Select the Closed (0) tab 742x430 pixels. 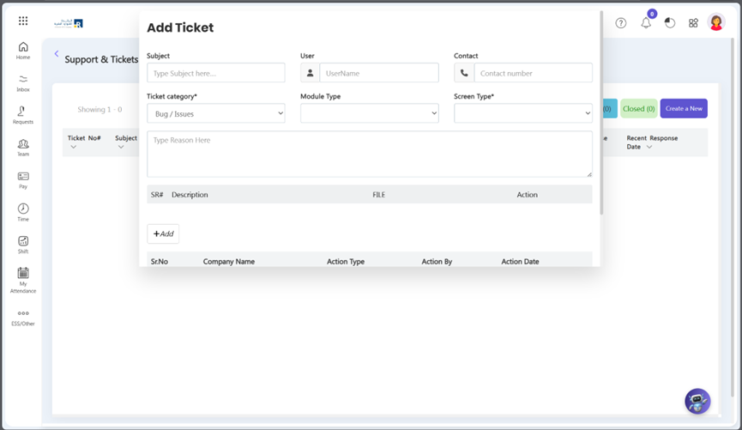tap(638, 109)
